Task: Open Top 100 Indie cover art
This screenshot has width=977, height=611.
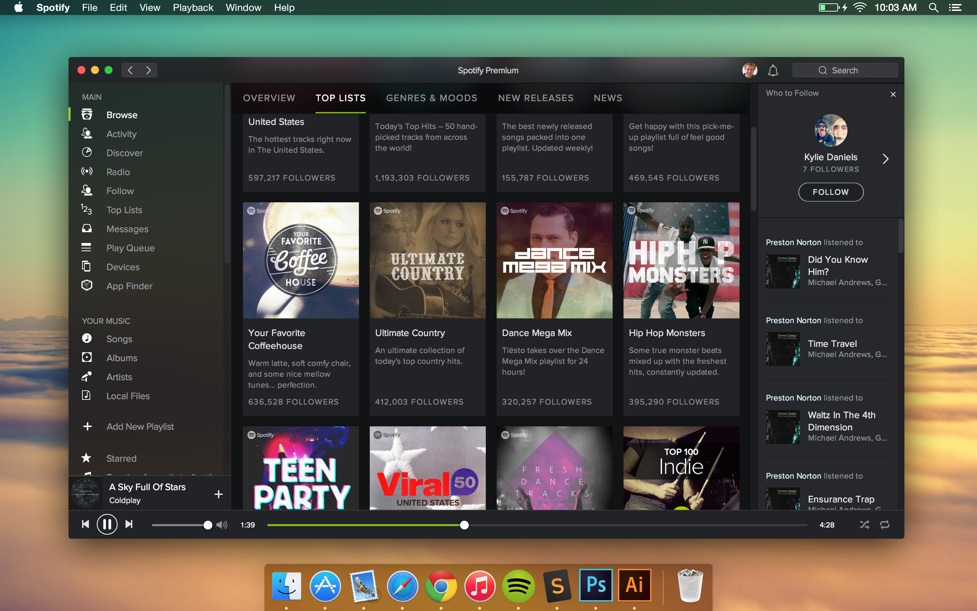Action: click(681, 467)
